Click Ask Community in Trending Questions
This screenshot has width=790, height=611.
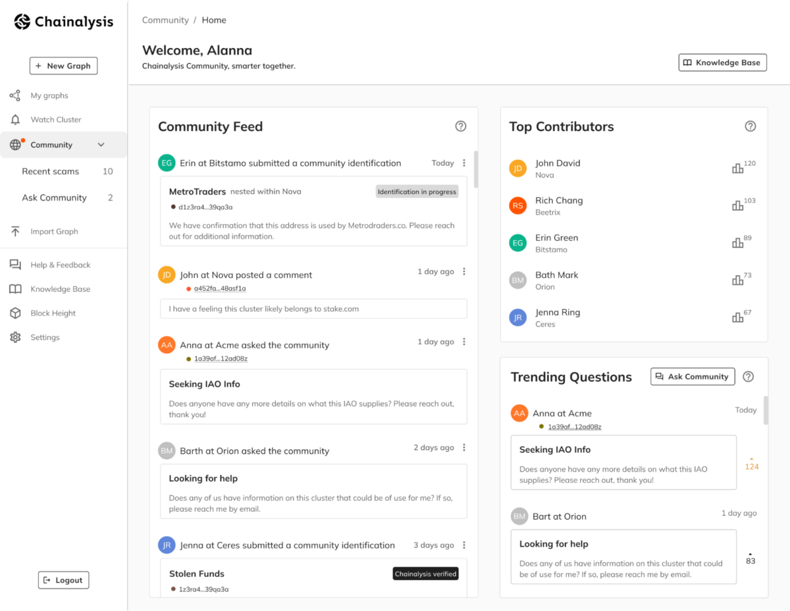pyautogui.click(x=692, y=376)
